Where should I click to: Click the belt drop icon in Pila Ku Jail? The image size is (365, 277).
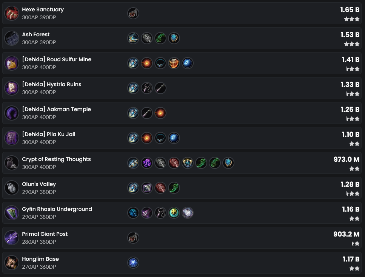160,138
